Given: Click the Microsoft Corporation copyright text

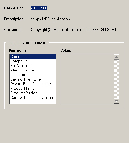Looking at the screenshot, I should click(x=73, y=30).
